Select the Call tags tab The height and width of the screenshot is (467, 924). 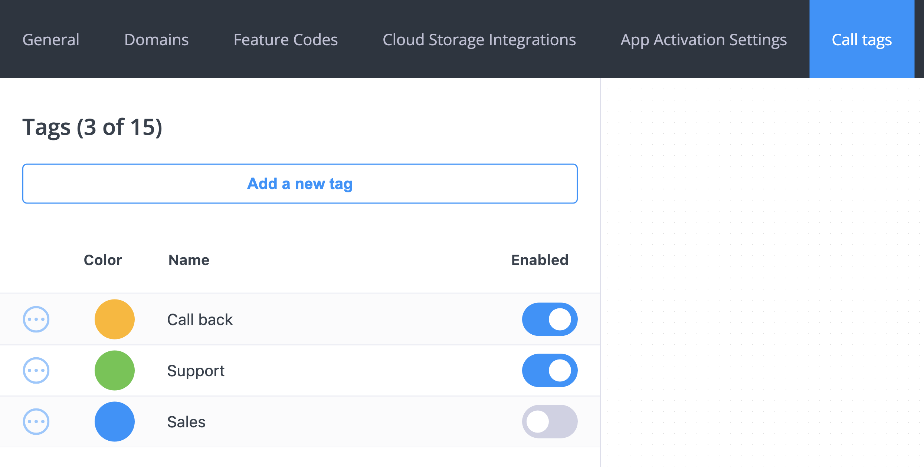pyautogui.click(x=862, y=39)
